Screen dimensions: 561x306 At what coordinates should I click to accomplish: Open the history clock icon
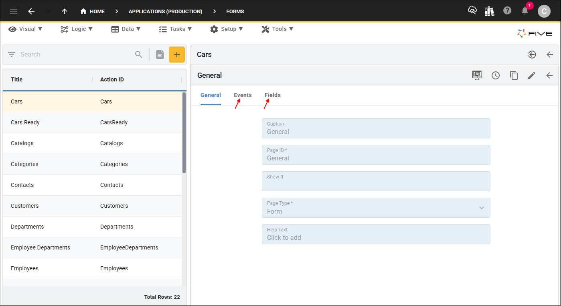click(496, 75)
